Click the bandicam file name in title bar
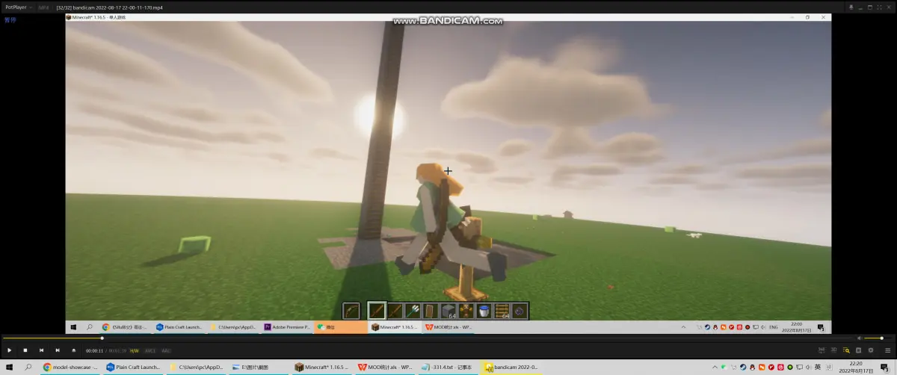Screen dimensions: 897x375 click(110, 7)
